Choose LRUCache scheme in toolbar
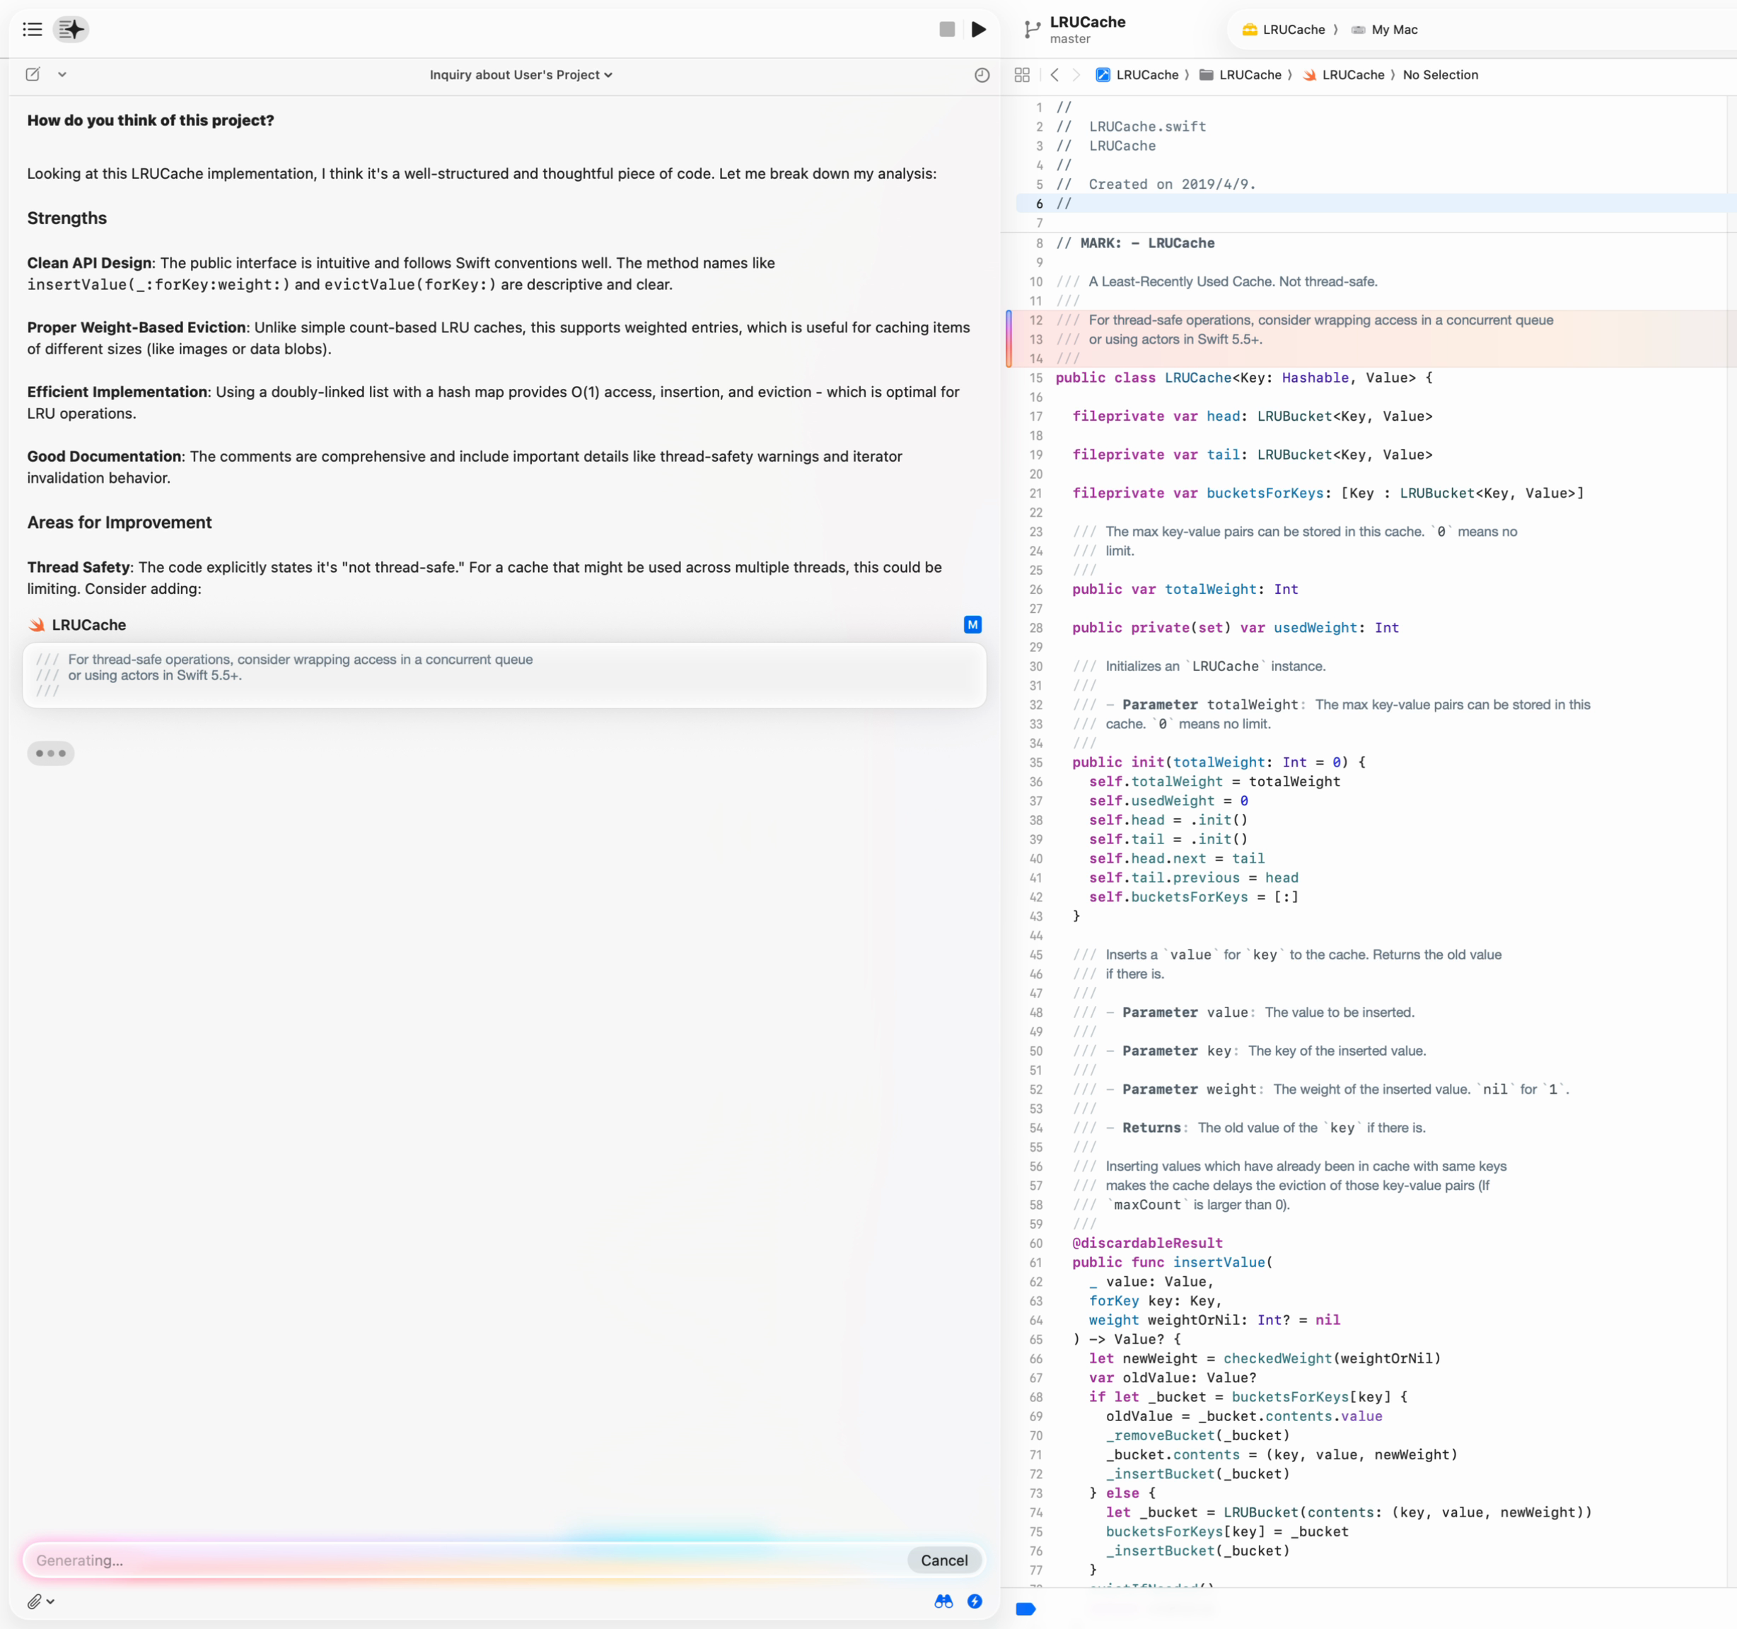Viewport: 1737px width, 1629px height. coord(1284,30)
